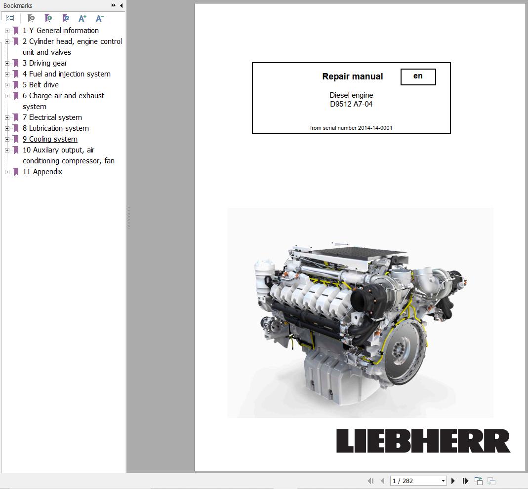
Task: Click the 'Bookmarks' panel title
Action: pyautogui.click(x=18, y=6)
